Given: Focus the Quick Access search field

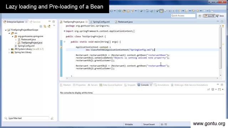Looking at the screenshot, I should [x=183, y=16].
